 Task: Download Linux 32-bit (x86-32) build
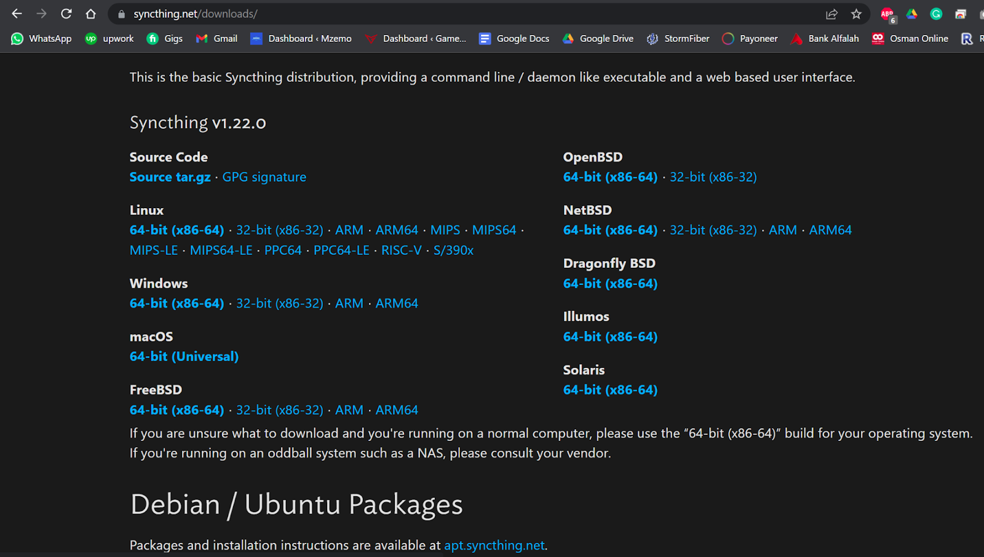[280, 230]
